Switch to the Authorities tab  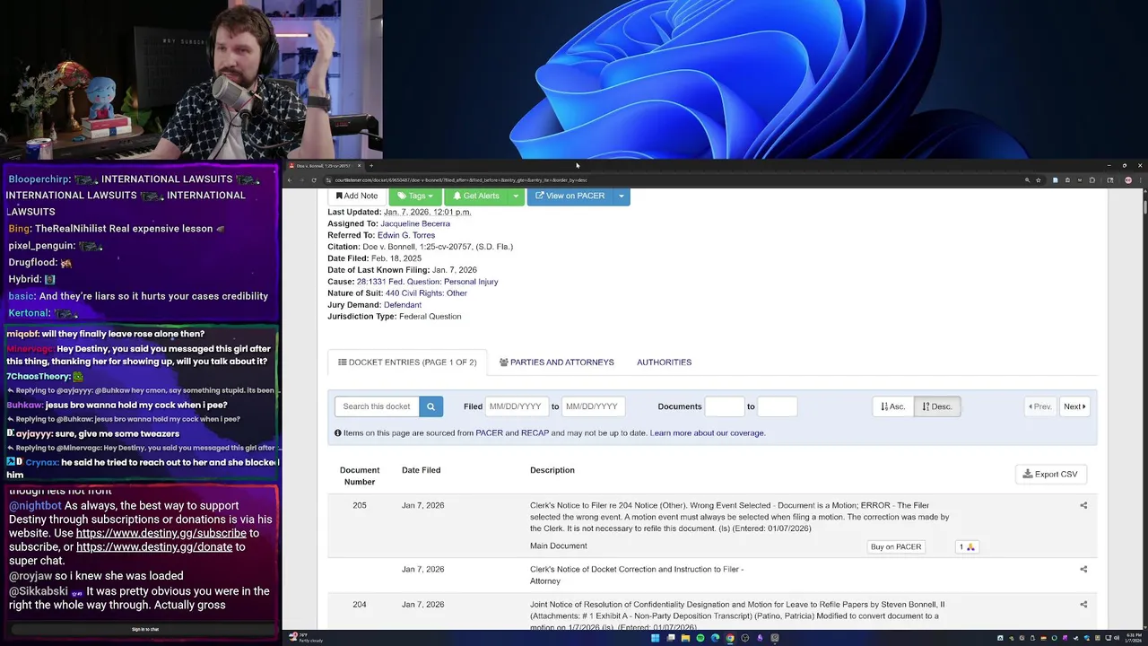click(x=664, y=362)
